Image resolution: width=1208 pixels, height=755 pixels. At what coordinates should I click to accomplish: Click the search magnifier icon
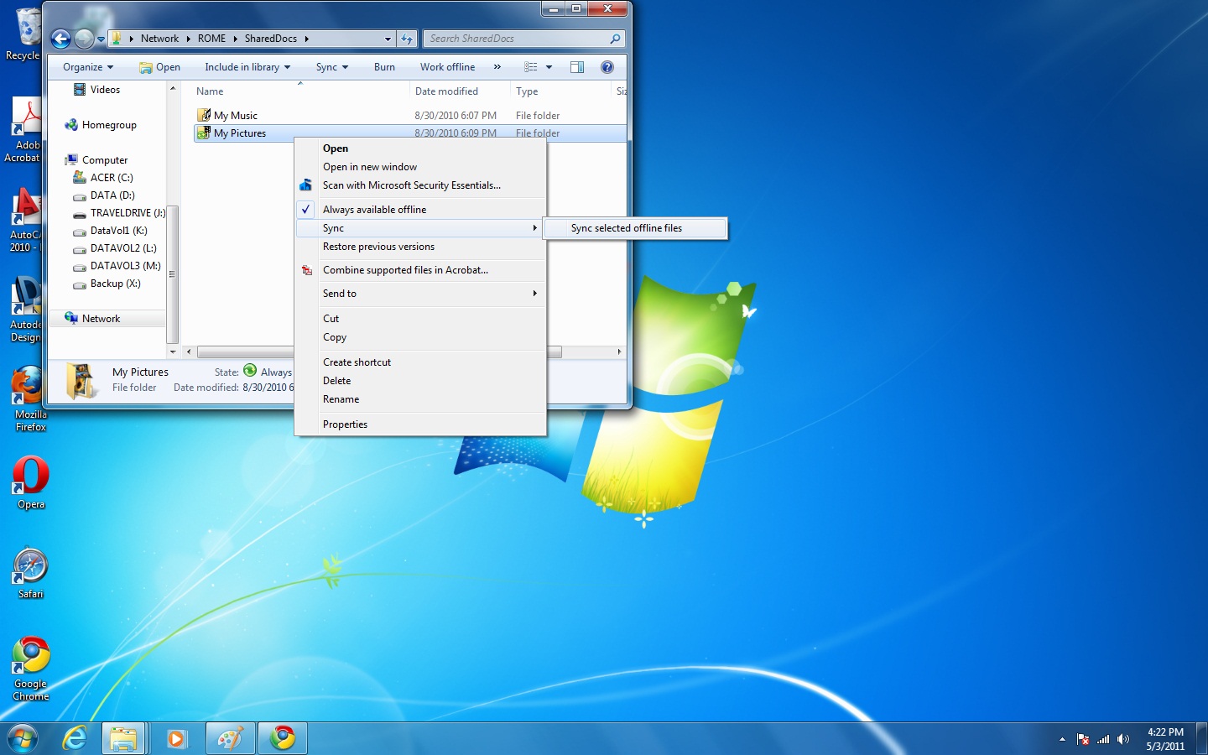click(x=615, y=39)
